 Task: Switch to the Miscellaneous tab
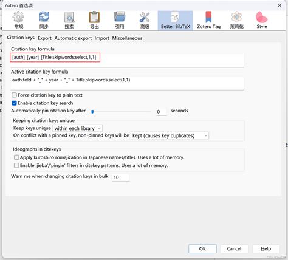pos(127,38)
